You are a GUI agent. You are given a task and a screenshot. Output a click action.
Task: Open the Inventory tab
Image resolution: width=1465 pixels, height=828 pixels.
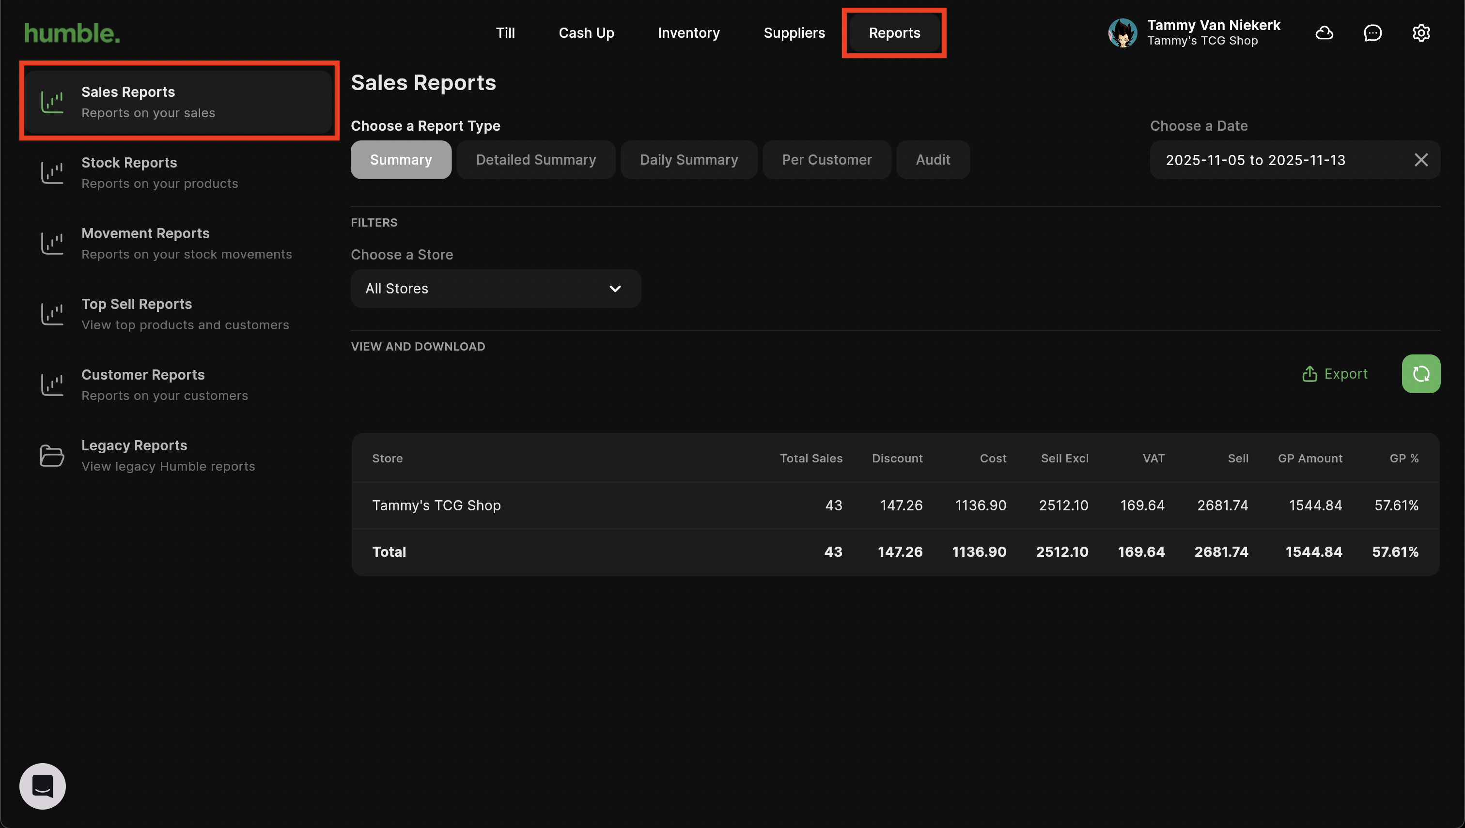(x=688, y=33)
